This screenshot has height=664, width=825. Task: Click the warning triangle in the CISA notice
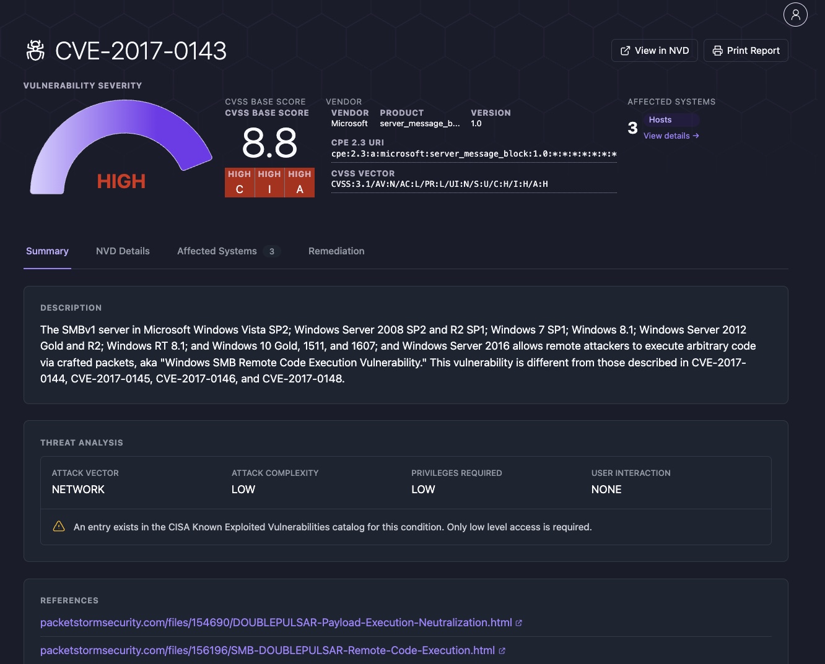(x=58, y=526)
